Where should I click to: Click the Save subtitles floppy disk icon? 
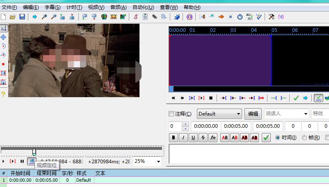point(22,17)
